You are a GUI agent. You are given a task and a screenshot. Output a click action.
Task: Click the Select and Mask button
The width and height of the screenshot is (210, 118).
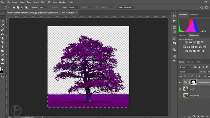[125, 8]
